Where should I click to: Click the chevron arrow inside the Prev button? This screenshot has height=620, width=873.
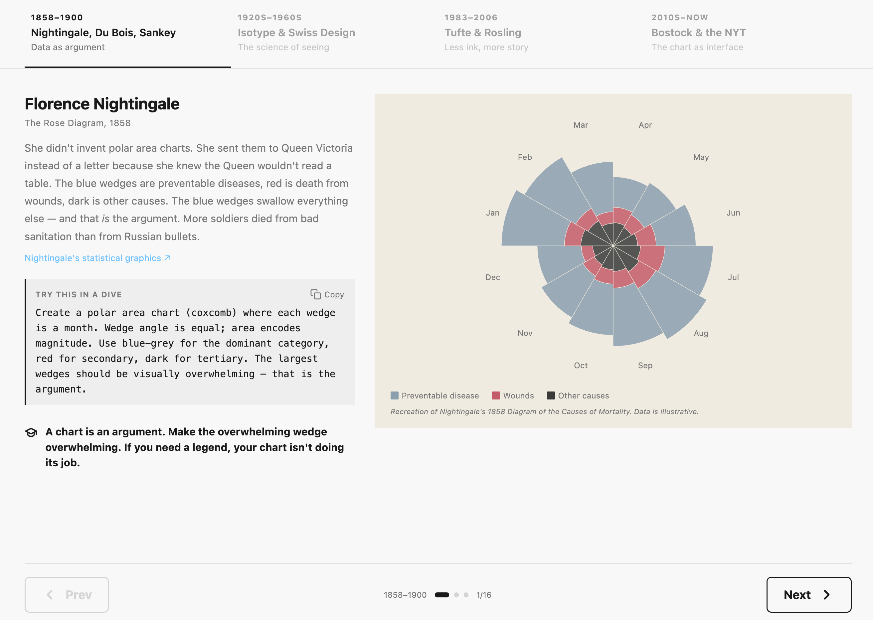tap(50, 594)
